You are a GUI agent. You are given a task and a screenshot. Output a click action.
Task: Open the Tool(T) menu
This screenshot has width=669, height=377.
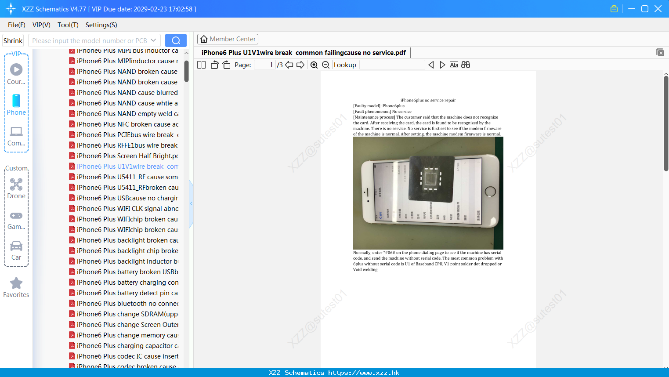point(68,25)
